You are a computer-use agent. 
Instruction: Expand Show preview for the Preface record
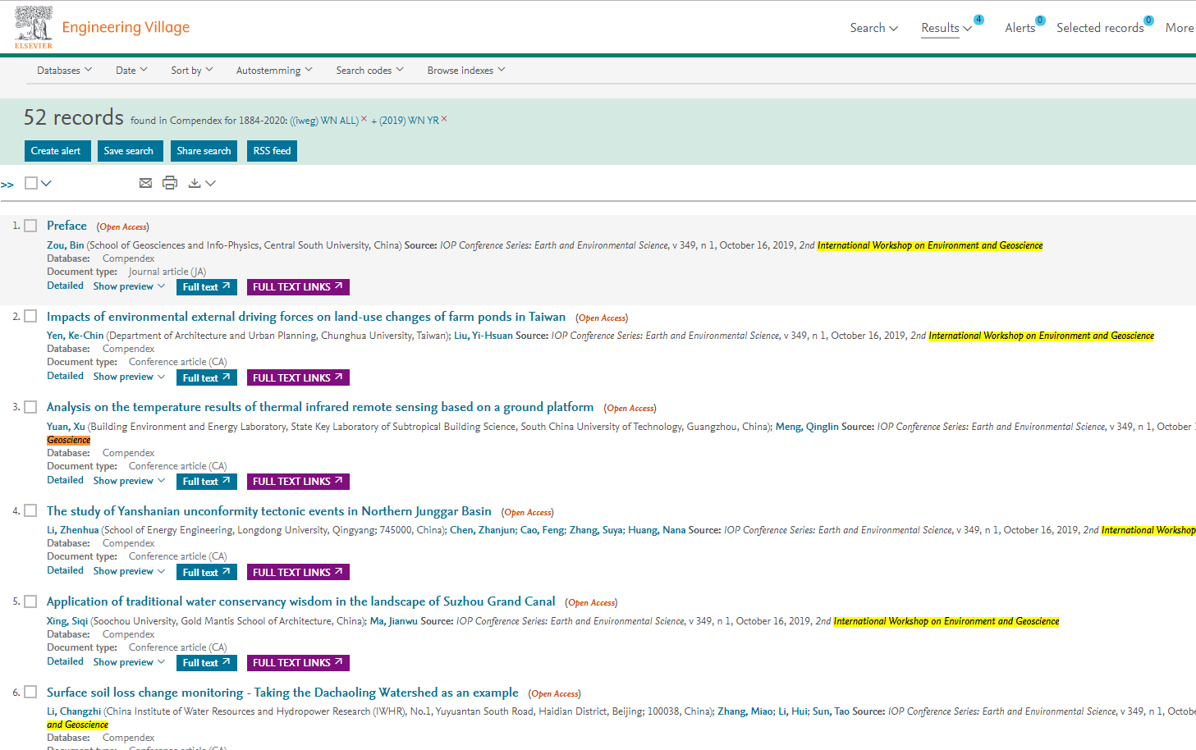pos(129,286)
